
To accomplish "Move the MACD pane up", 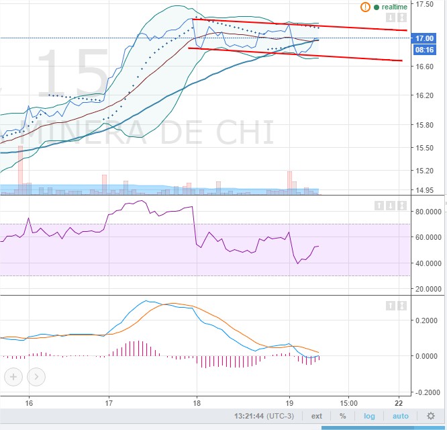I will (391, 306).
